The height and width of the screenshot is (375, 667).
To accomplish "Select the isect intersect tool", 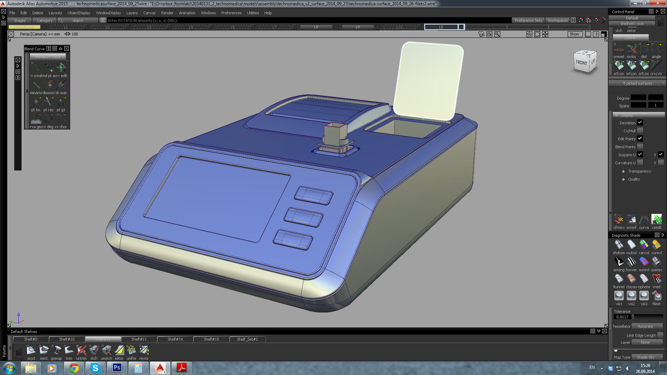I will pyautogui.click(x=44, y=350).
